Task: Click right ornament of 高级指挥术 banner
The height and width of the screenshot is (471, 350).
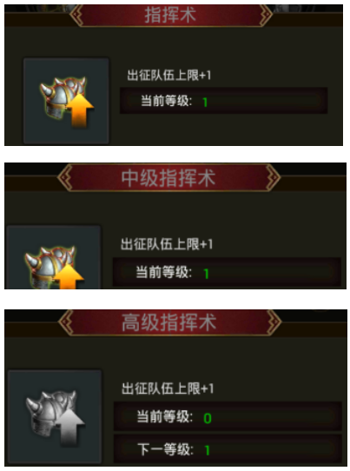Action: pyautogui.click(x=274, y=322)
